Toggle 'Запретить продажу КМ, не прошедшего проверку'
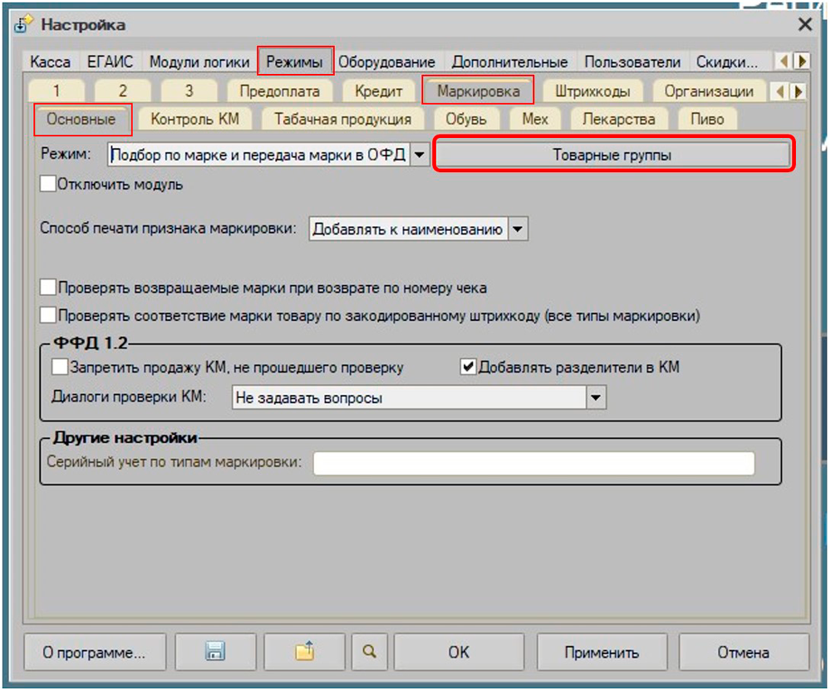The image size is (831, 690). pyautogui.click(x=60, y=367)
